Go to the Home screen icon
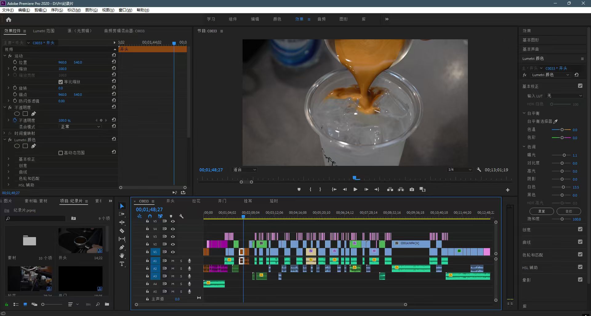Image resolution: width=591 pixels, height=316 pixels. [x=9, y=20]
